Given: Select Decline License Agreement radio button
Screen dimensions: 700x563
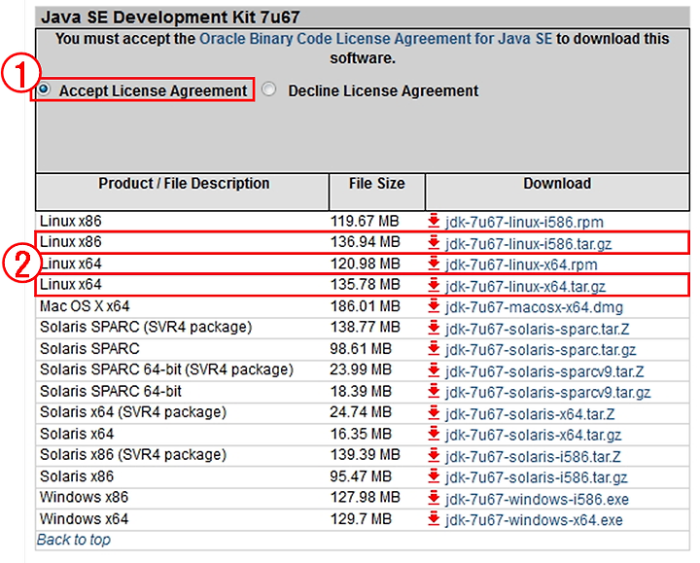Looking at the screenshot, I should pos(268,89).
